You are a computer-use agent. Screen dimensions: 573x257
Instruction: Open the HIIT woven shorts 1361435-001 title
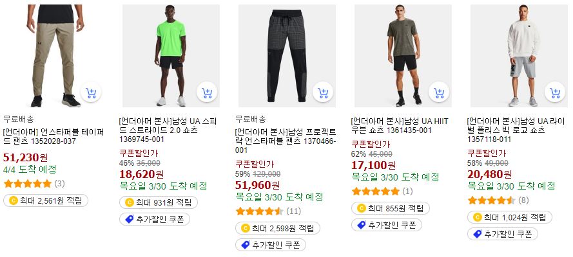click(x=400, y=125)
